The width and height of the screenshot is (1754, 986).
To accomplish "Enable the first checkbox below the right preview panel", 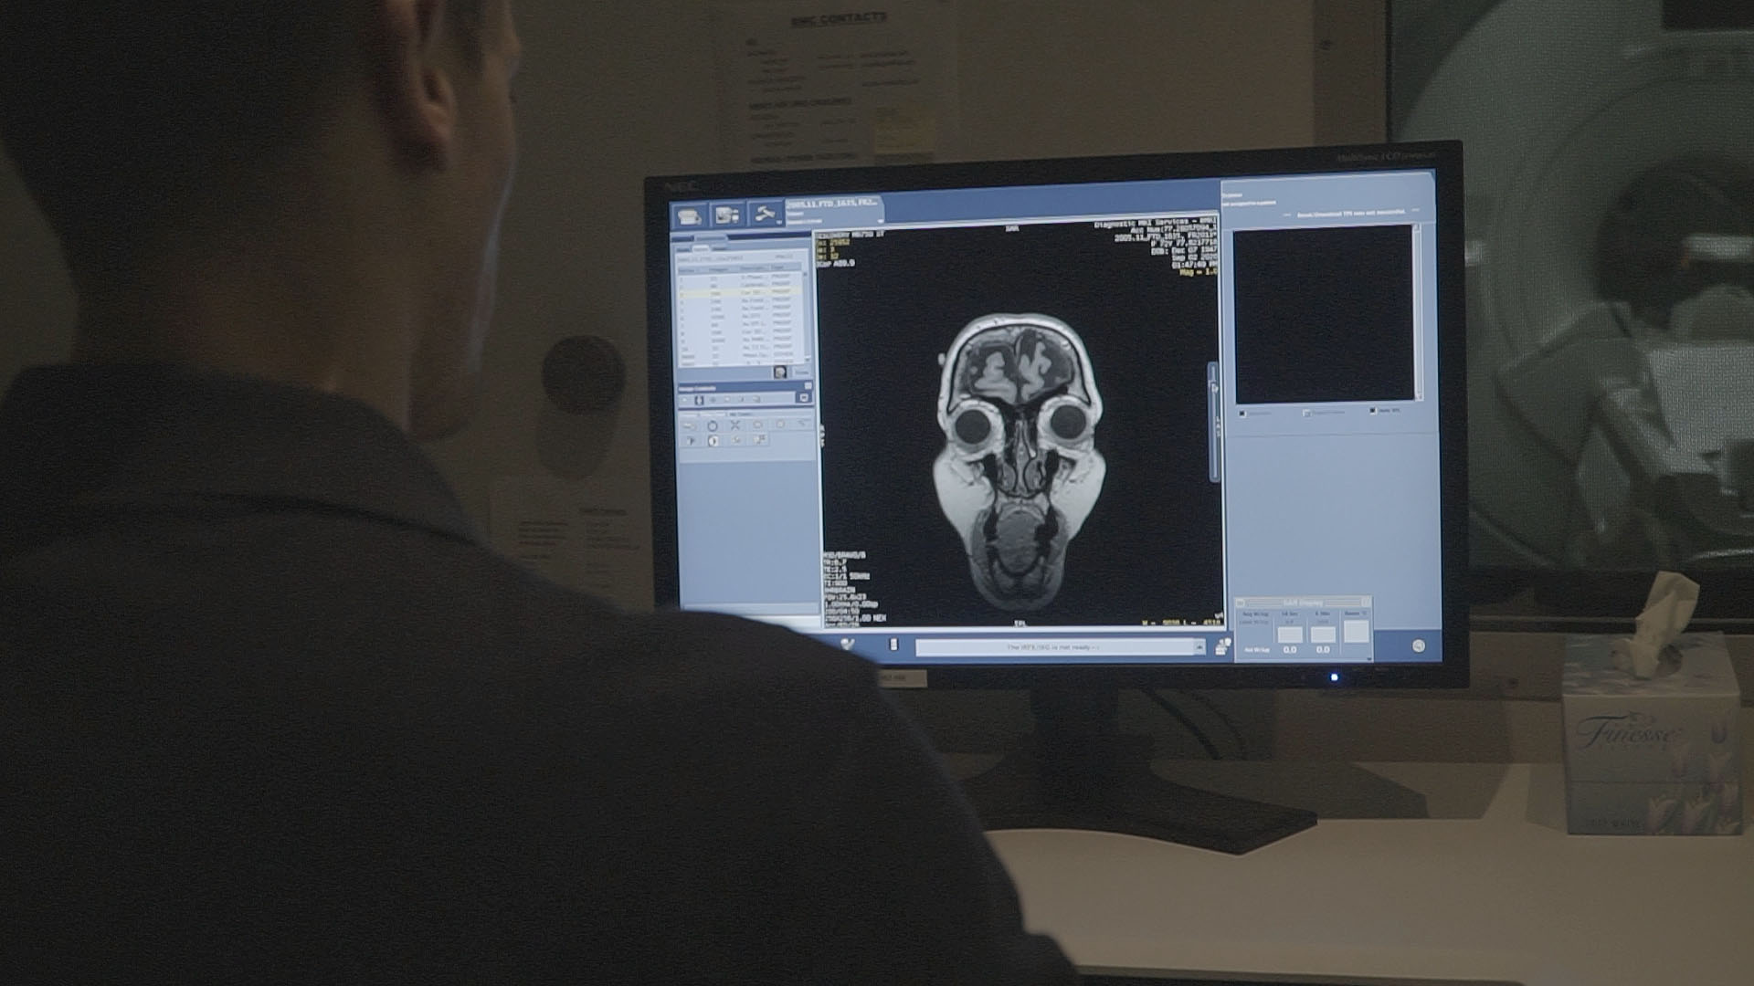I will (1242, 413).
